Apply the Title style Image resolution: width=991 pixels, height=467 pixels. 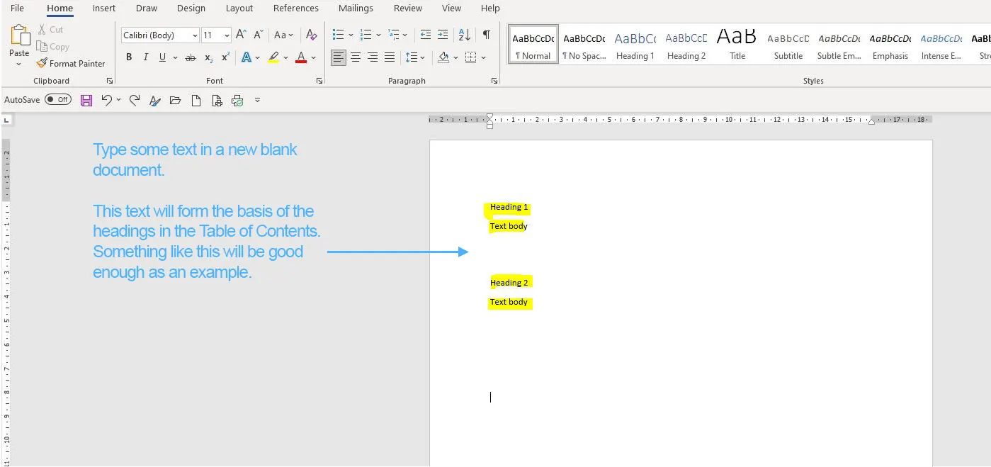[737, 45]
